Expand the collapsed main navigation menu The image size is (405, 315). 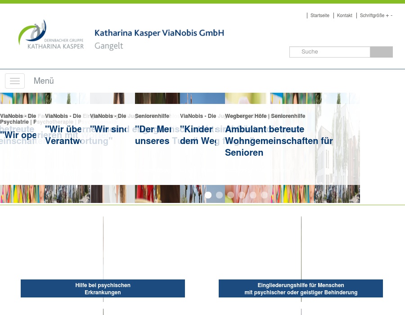coord(15,81)
